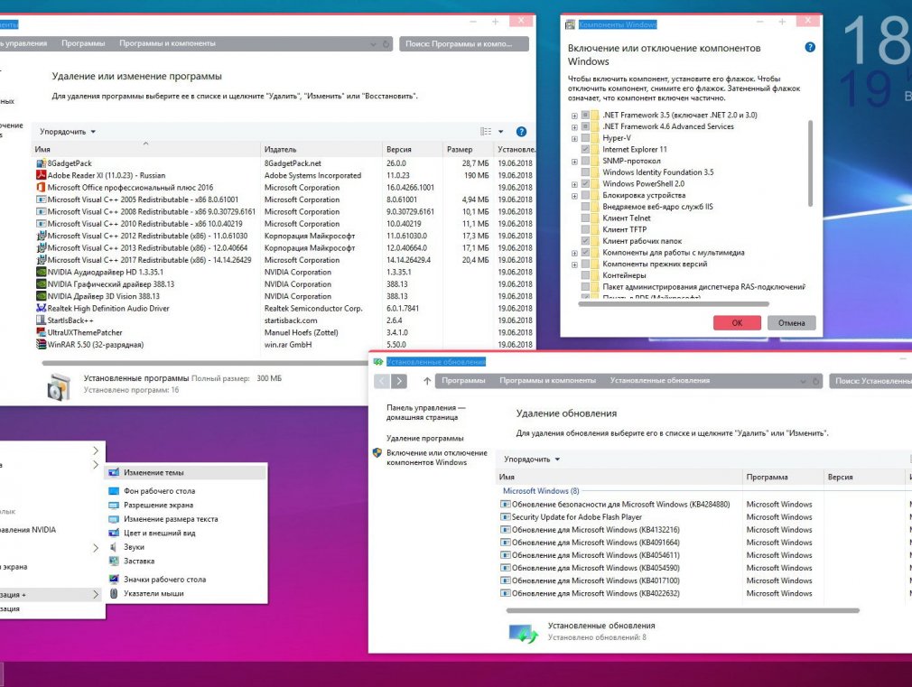Click the NVIDIA Аудиодрайвер HD icon

click(x=41, y=273)
